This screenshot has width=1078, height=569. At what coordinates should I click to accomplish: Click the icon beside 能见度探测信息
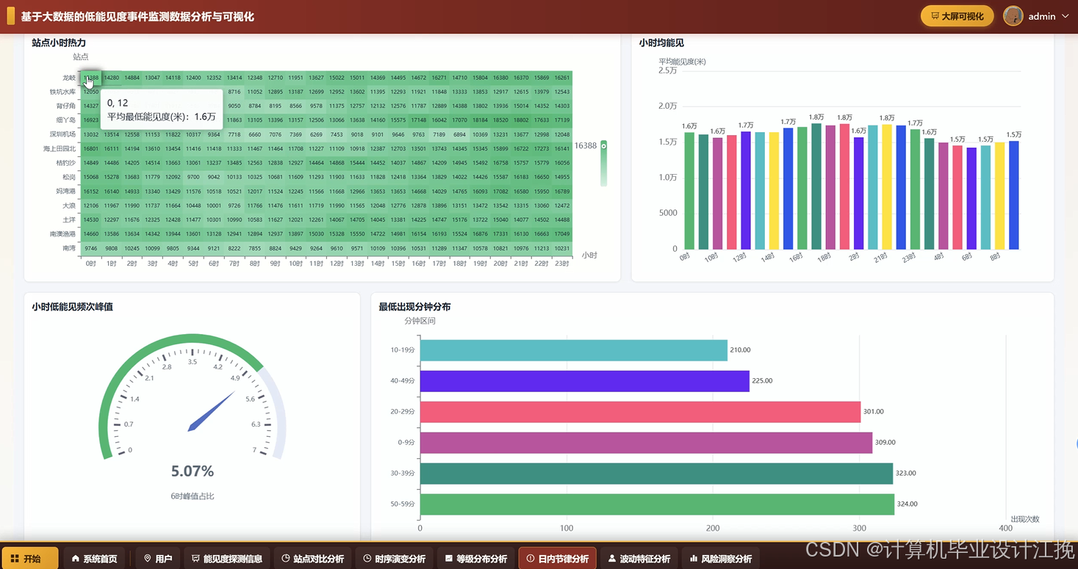195,559
